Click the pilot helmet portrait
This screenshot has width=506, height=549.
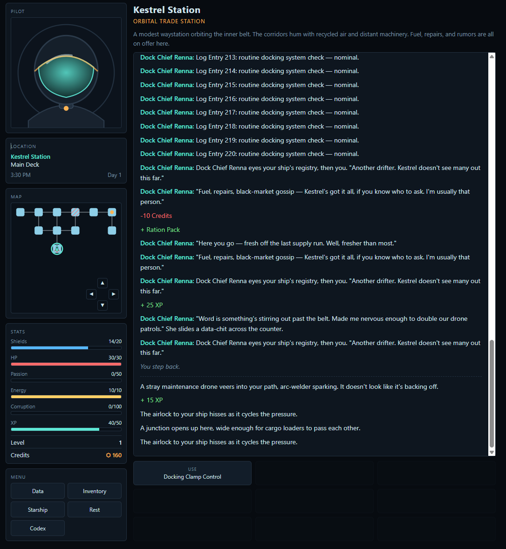tap(66, 73)
